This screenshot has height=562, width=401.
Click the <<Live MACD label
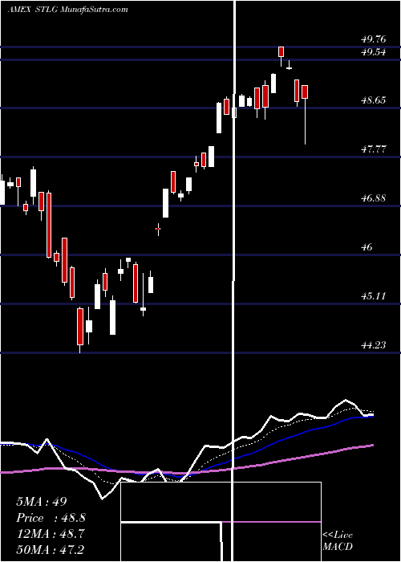(x=338, y=540)
